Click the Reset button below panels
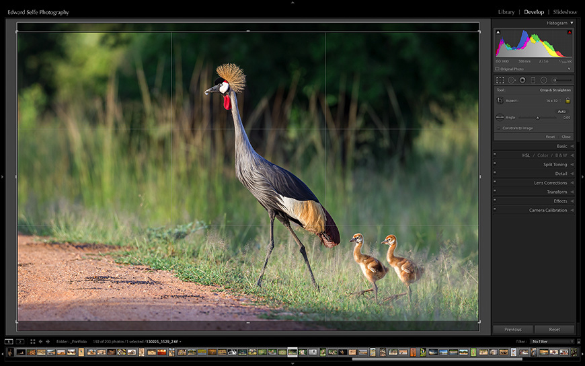Screen dimensions: 585x366 [x=555, y=330]
